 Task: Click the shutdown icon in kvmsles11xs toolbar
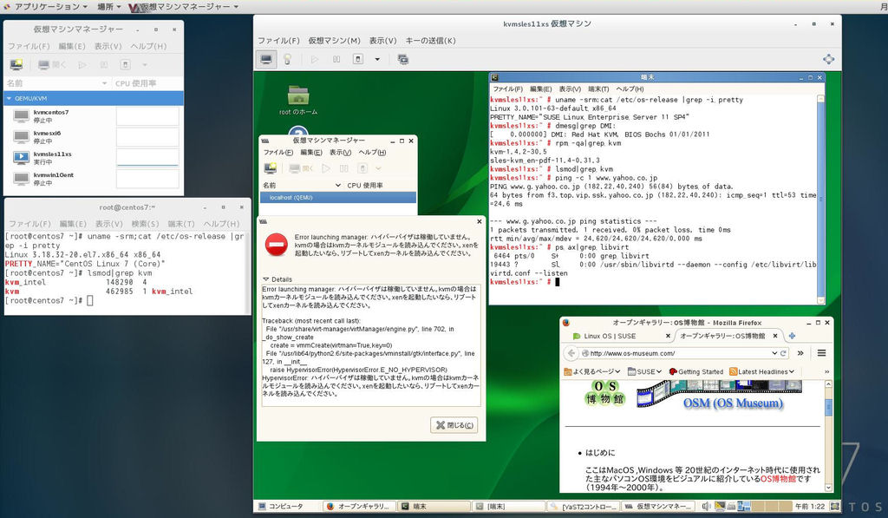358,59
